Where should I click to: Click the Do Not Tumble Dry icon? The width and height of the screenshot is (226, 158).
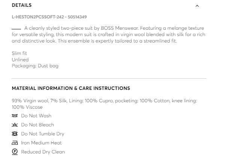(15, 134)
